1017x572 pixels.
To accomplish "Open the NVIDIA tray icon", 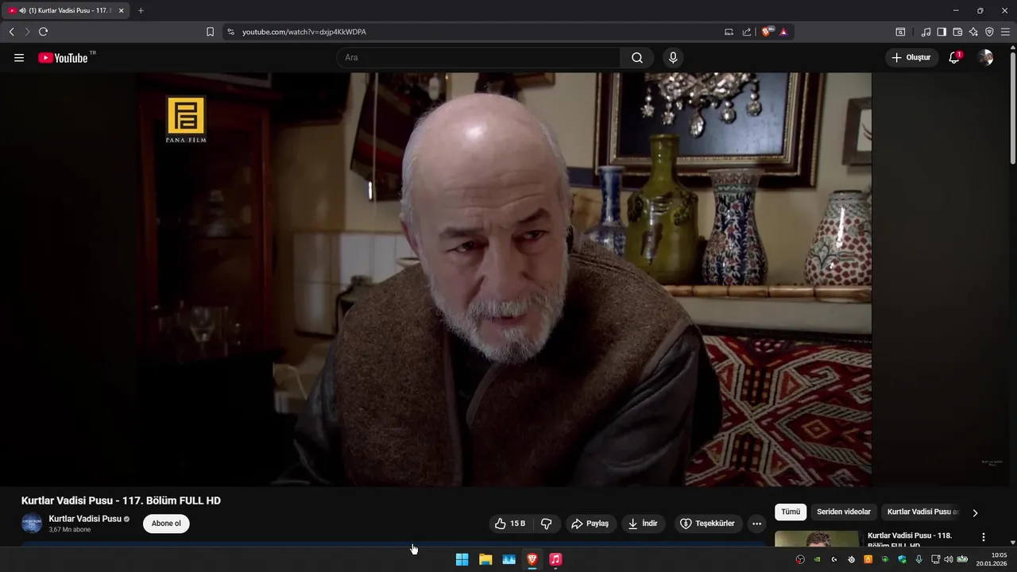I will click(817, 559).
